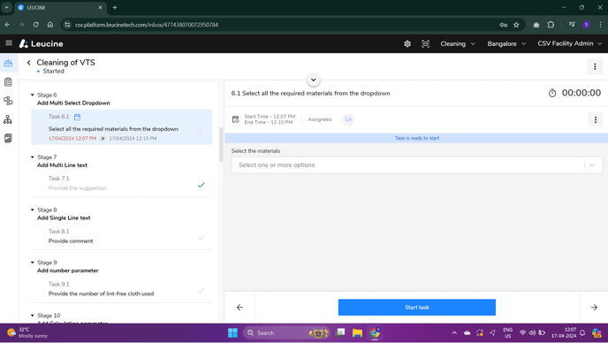Image resolution: width=608 pixels, height=343 pixels.
Task: Collapse the Stage 6 section
Action: pyautogui.click(x=33, y=95)
